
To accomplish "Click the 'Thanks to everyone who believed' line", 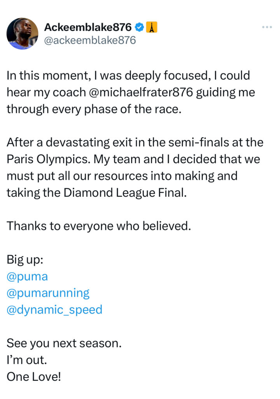I will 99,226.
